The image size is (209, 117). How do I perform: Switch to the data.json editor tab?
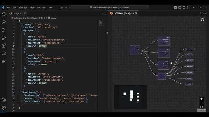(x=17, y=13)
